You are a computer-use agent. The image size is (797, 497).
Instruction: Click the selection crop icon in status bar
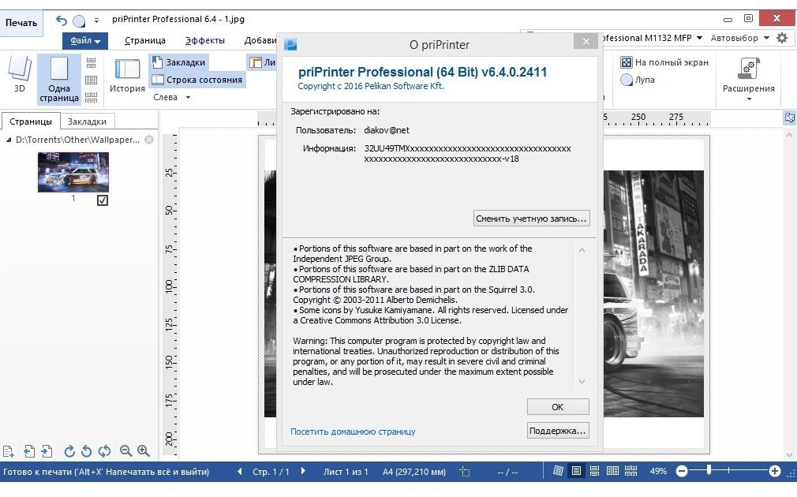(x=465, y=472)
